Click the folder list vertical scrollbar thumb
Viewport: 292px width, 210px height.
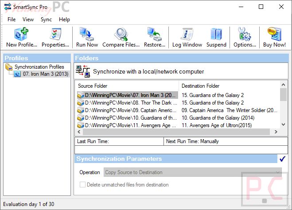point(284,94)
